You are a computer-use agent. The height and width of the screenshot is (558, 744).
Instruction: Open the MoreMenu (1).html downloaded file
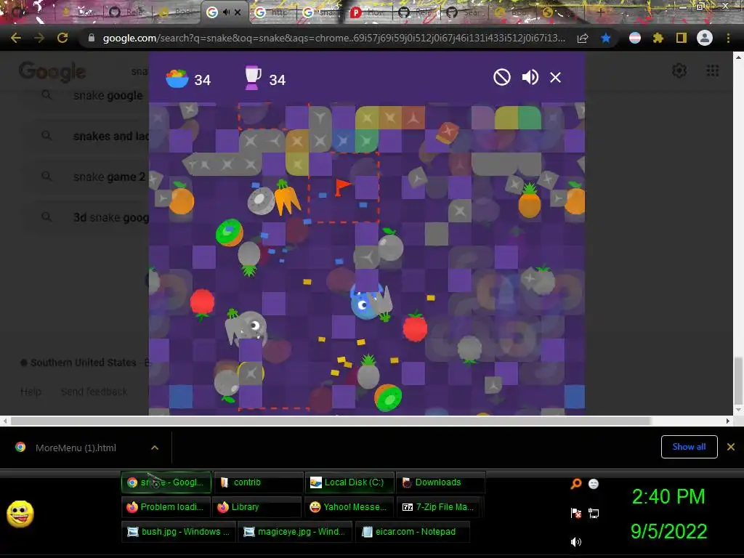(x=76, y=448)
